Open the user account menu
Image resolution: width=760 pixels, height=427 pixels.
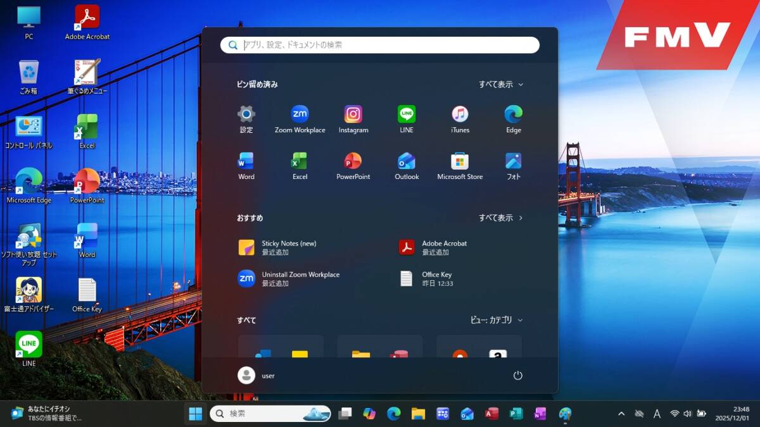[x=256, y=375]
